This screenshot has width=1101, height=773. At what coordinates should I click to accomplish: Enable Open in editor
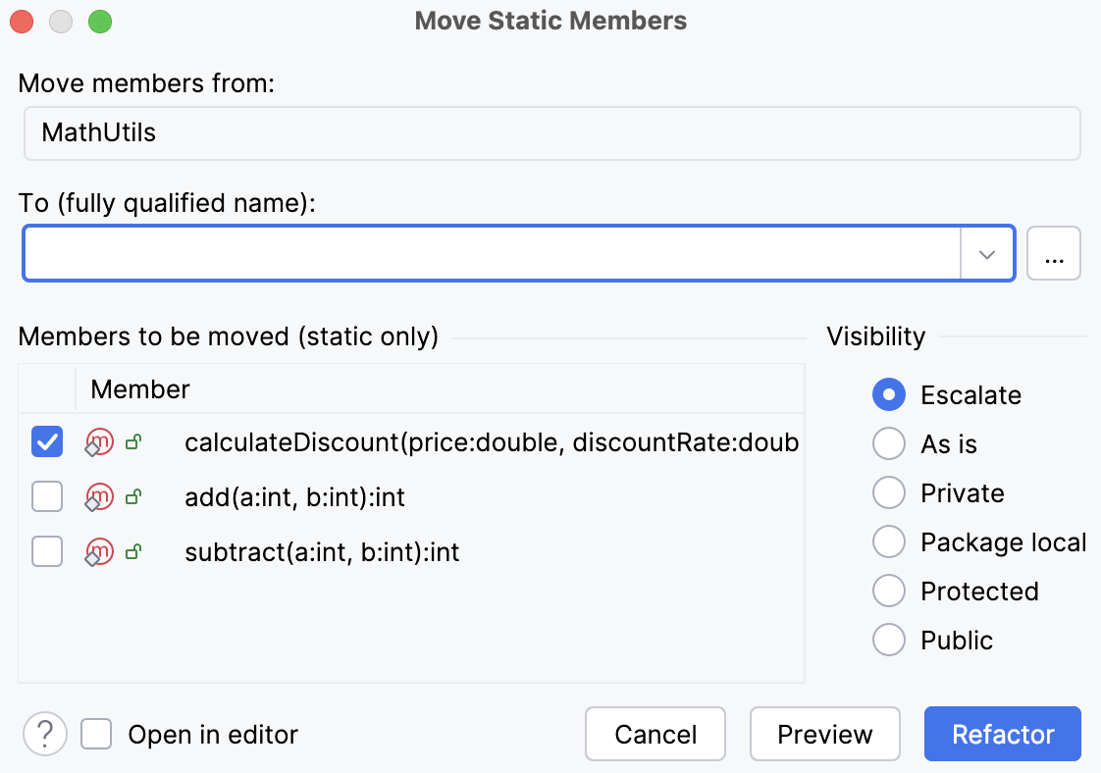click(x=95, y=734)
